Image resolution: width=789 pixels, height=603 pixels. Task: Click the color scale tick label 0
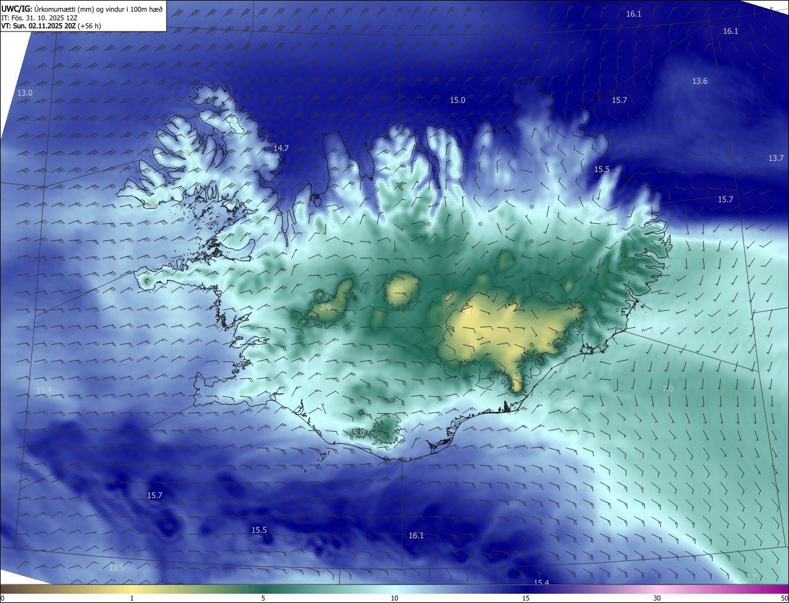pos(2,598)
